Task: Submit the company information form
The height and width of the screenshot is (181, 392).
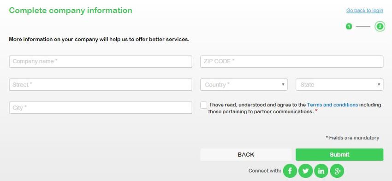Action: pos(339,155)
